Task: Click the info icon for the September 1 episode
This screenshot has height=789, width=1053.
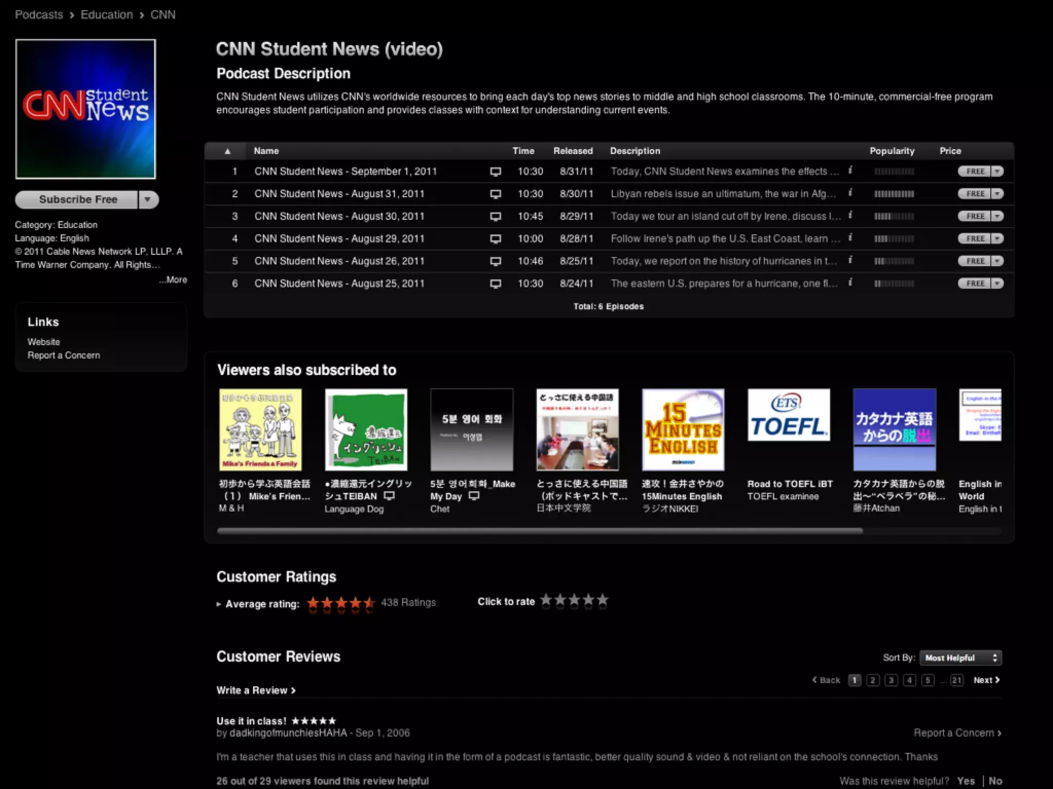Action: point(850,170)
